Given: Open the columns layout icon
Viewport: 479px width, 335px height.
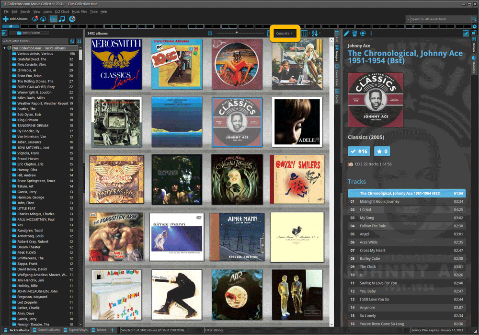Looking at the screenshot, I should 305,34.
